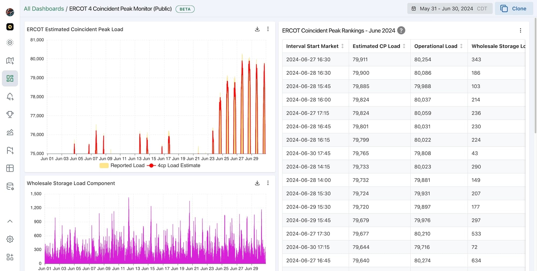The image size is (537, 271).
Task: Select the 2024-06-28 14:15 interval cell
Action: 315,167
